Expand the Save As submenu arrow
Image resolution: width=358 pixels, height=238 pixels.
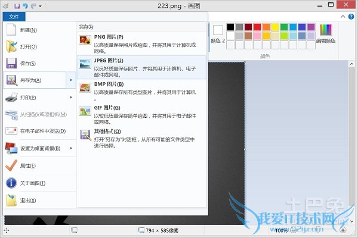pos(71,80)
